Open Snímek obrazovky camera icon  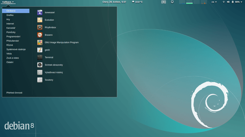[40, 65]
